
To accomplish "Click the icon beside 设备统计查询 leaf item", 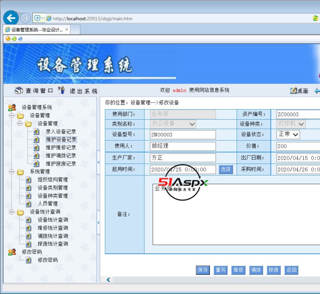I will [28, 220].
